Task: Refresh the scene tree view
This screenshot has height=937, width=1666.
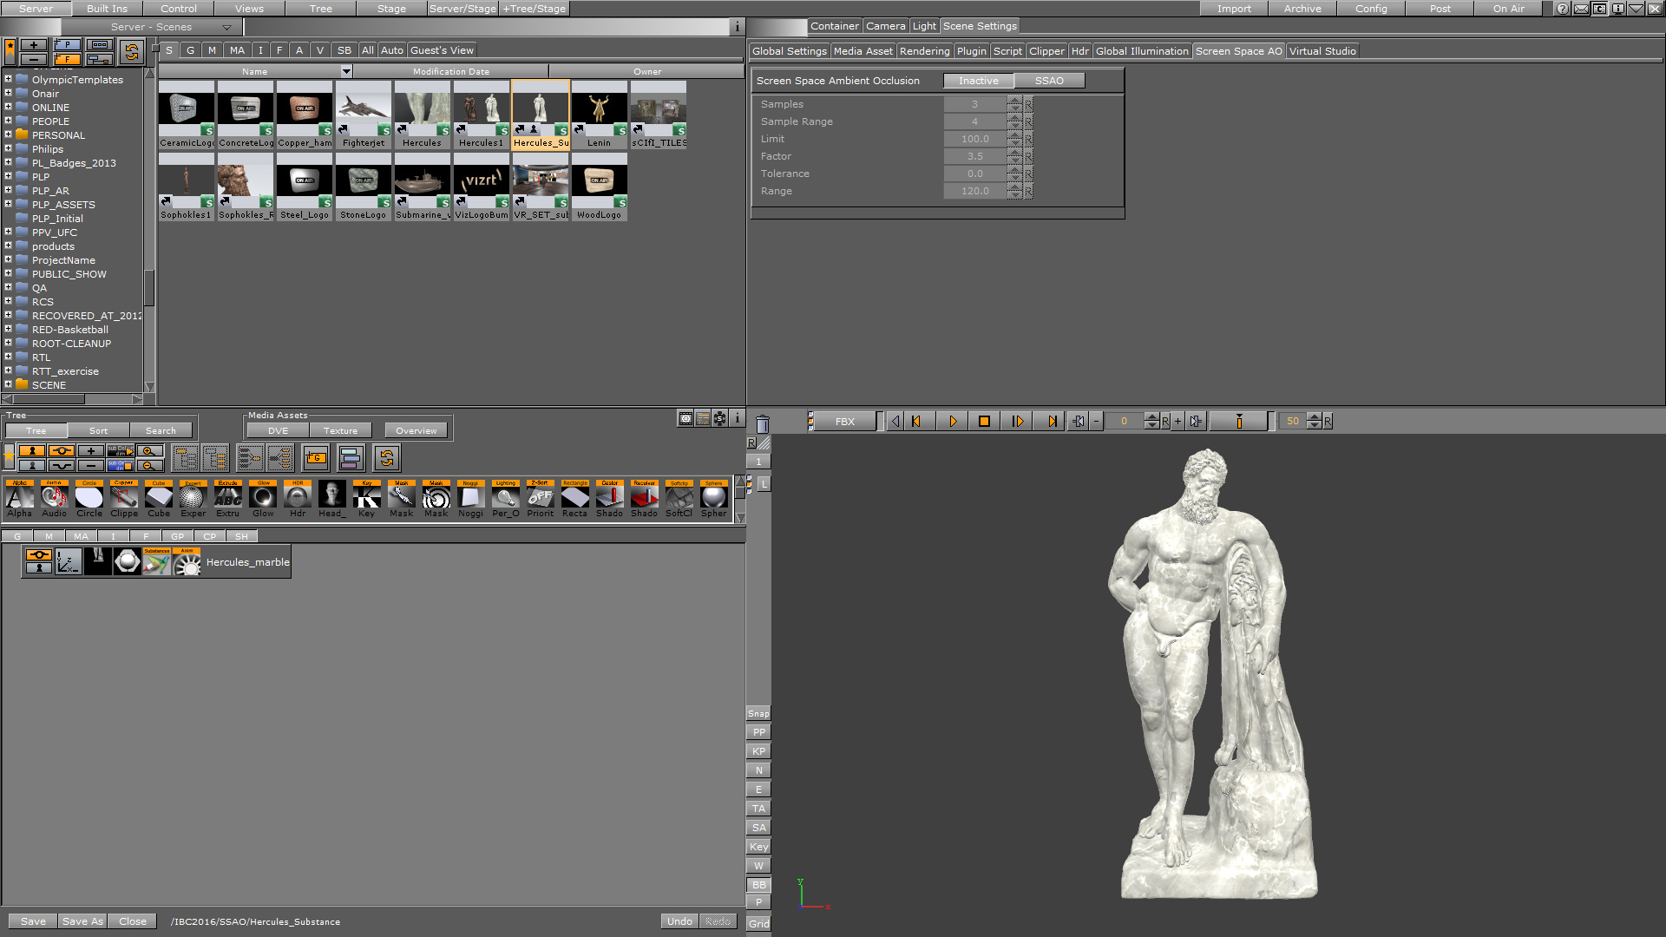Action: pos(387,457)
